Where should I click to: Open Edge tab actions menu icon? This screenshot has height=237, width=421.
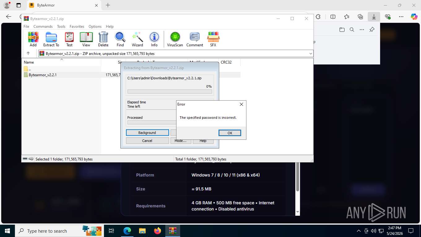(19, 5)
